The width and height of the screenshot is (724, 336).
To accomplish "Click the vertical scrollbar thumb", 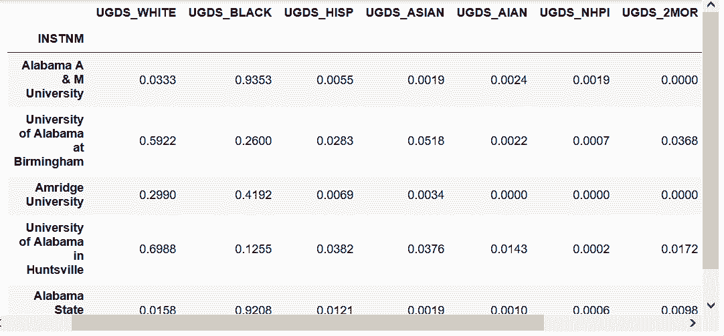I will [711, 140].
